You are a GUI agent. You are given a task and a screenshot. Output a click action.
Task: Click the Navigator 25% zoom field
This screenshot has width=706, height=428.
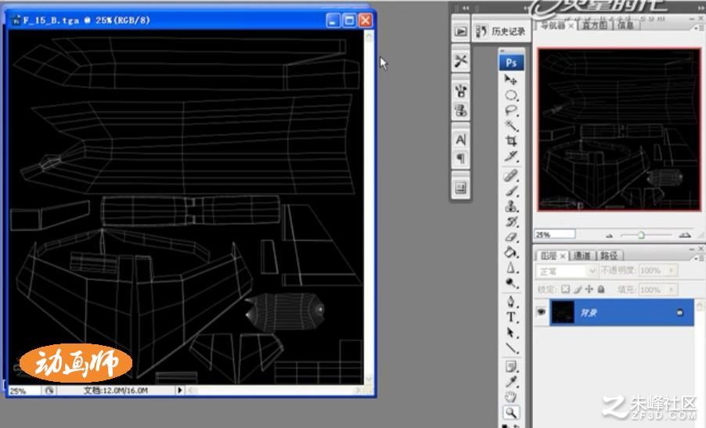click(555, 235)
